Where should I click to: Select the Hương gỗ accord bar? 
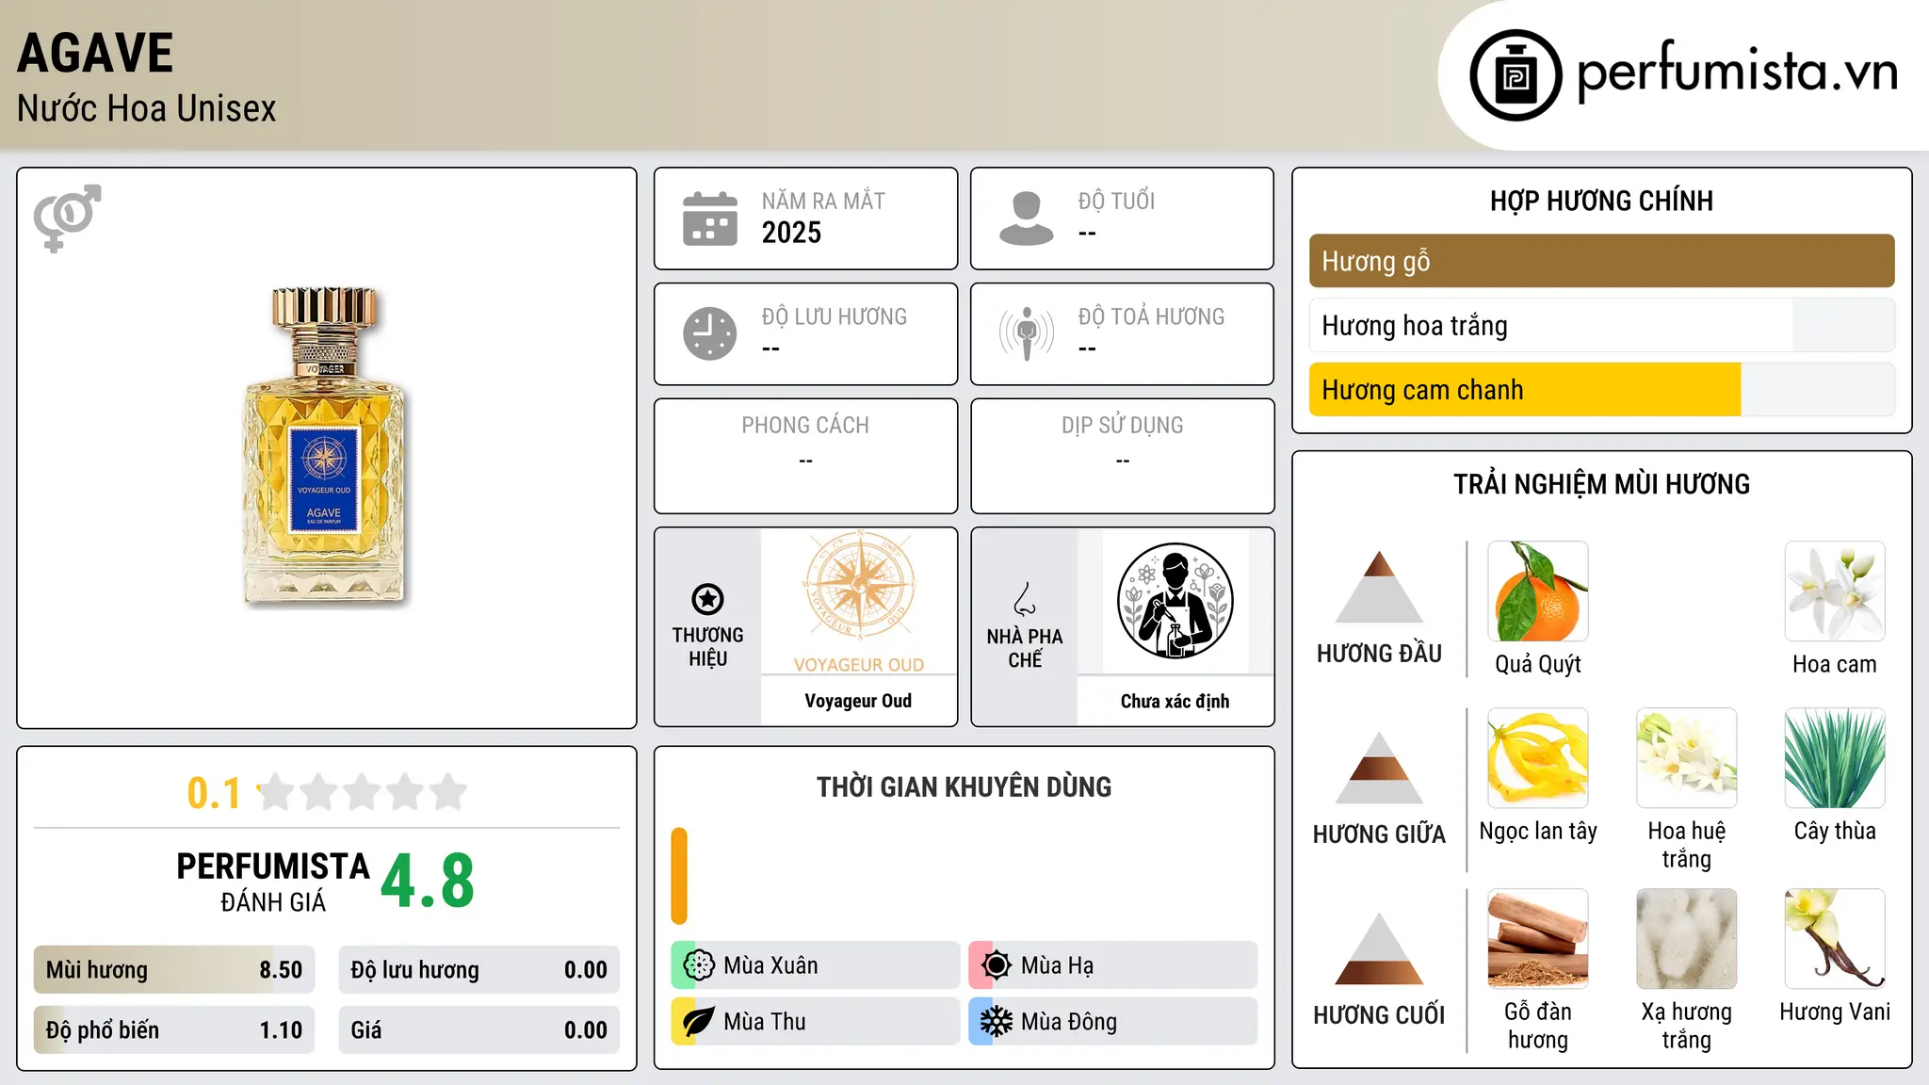1601,261
